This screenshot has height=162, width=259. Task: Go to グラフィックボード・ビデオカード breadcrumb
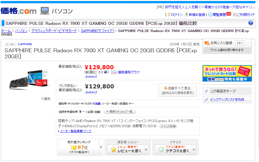[x=54, y=31]
